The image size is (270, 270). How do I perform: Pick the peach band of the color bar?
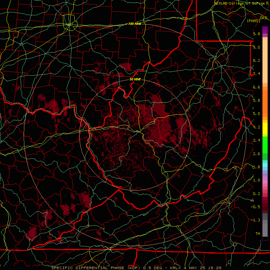click(x=265, y=61)
